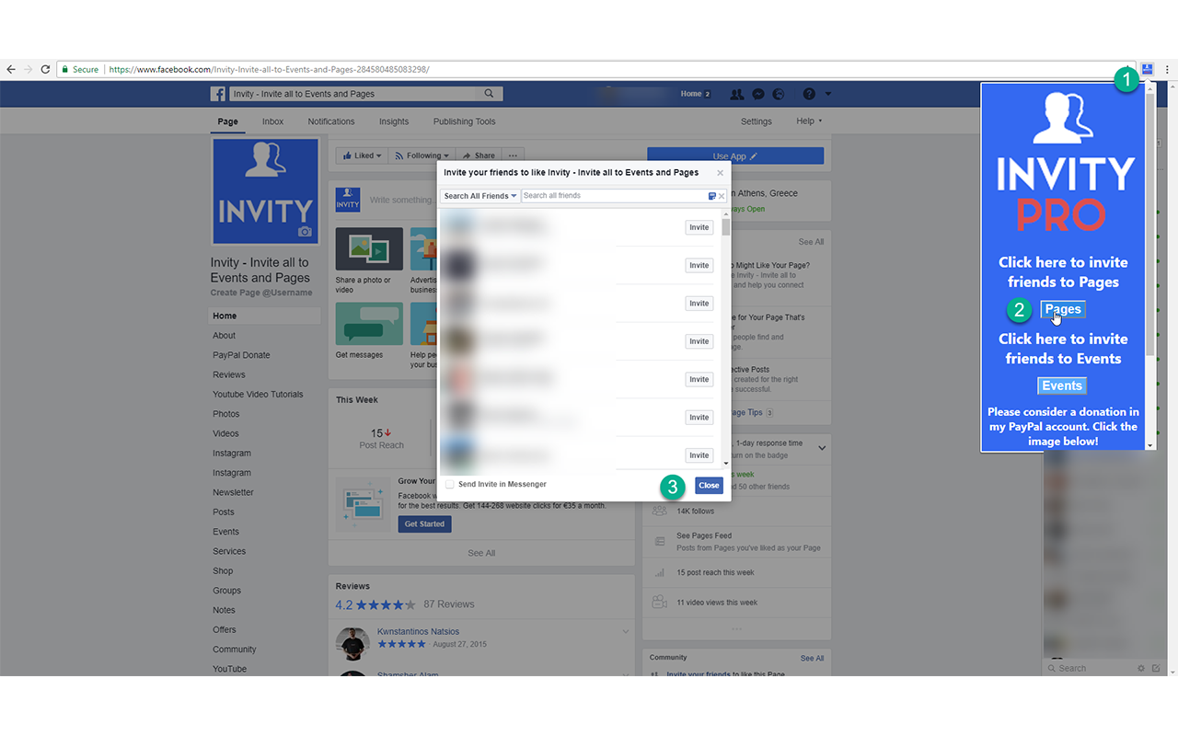
Task: Click the browser back arrow
Action: 11,69
